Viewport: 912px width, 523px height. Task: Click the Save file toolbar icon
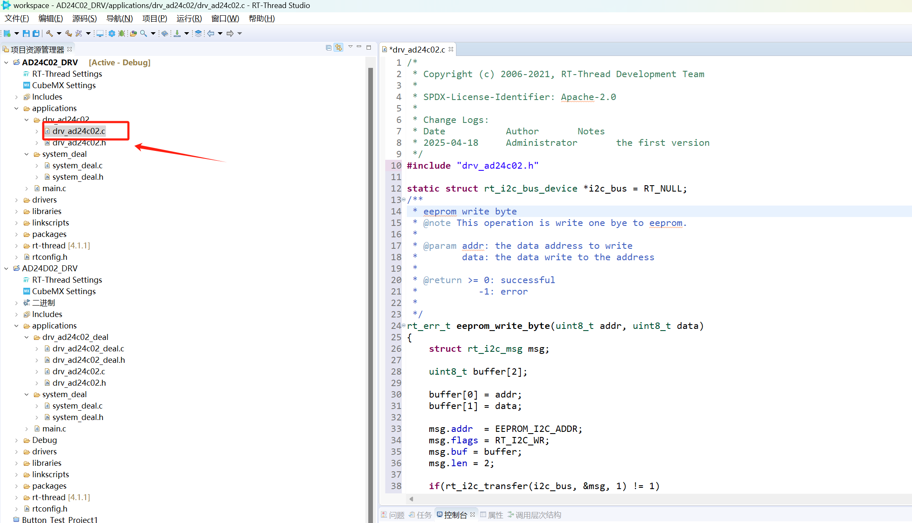click(x=26, y=33)
